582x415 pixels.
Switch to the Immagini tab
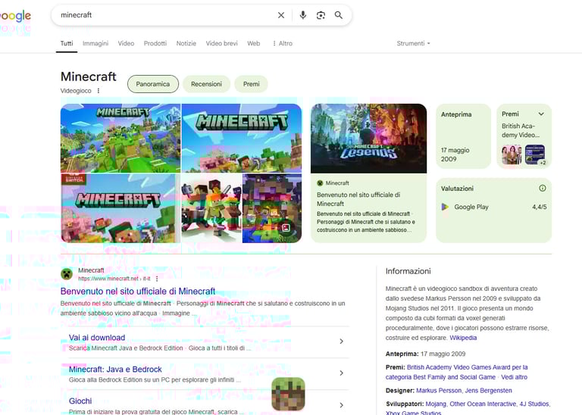pos(95,43)
